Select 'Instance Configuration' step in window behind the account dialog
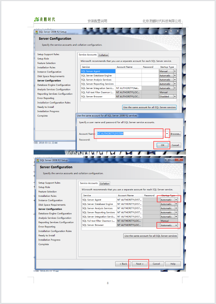 tap(49, 72)
